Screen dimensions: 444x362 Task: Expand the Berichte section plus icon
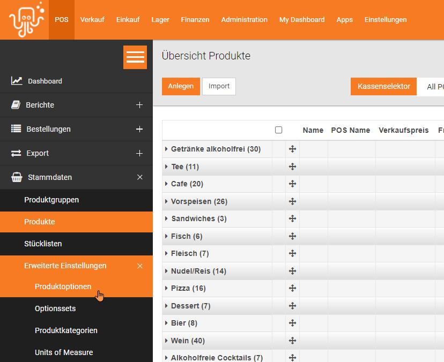pos(139,105)
